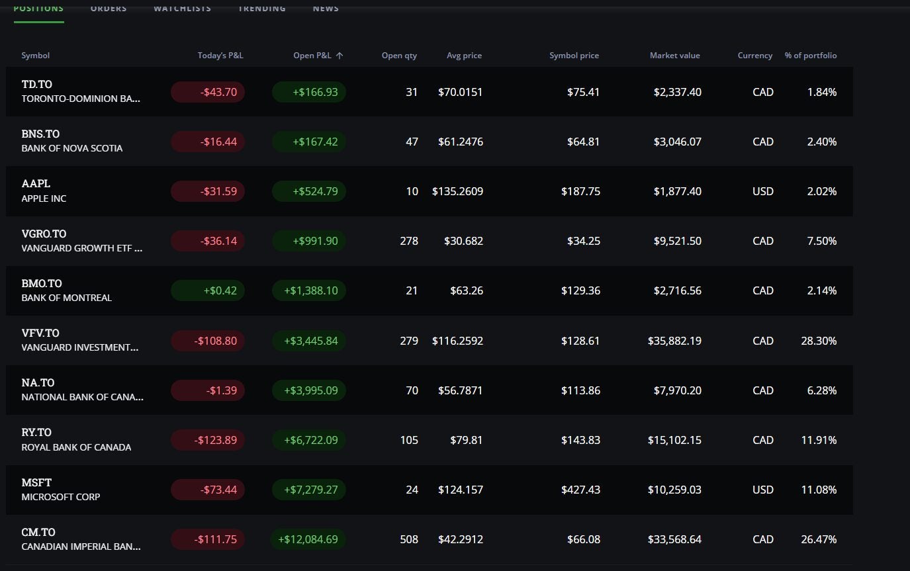Click BMO.TO today's P&L badge +$0.42
Image resolution: width=910 pixels, height=571 pixels.
[x=208, y=290]
